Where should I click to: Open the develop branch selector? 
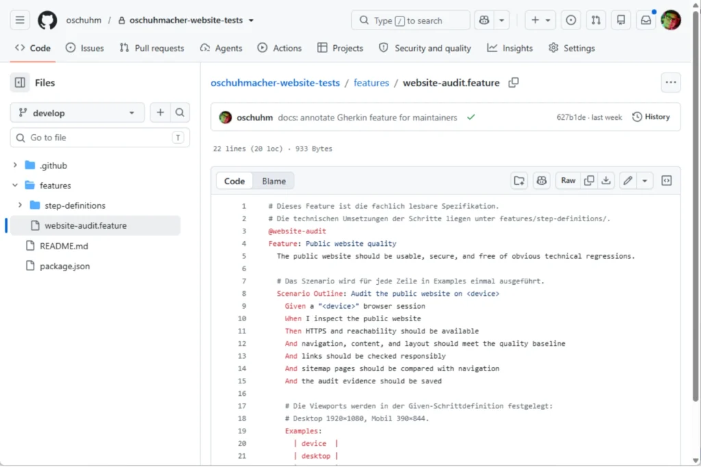coord(77,113)
